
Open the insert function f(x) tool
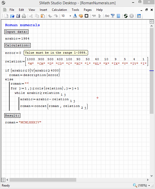(107, 16)
